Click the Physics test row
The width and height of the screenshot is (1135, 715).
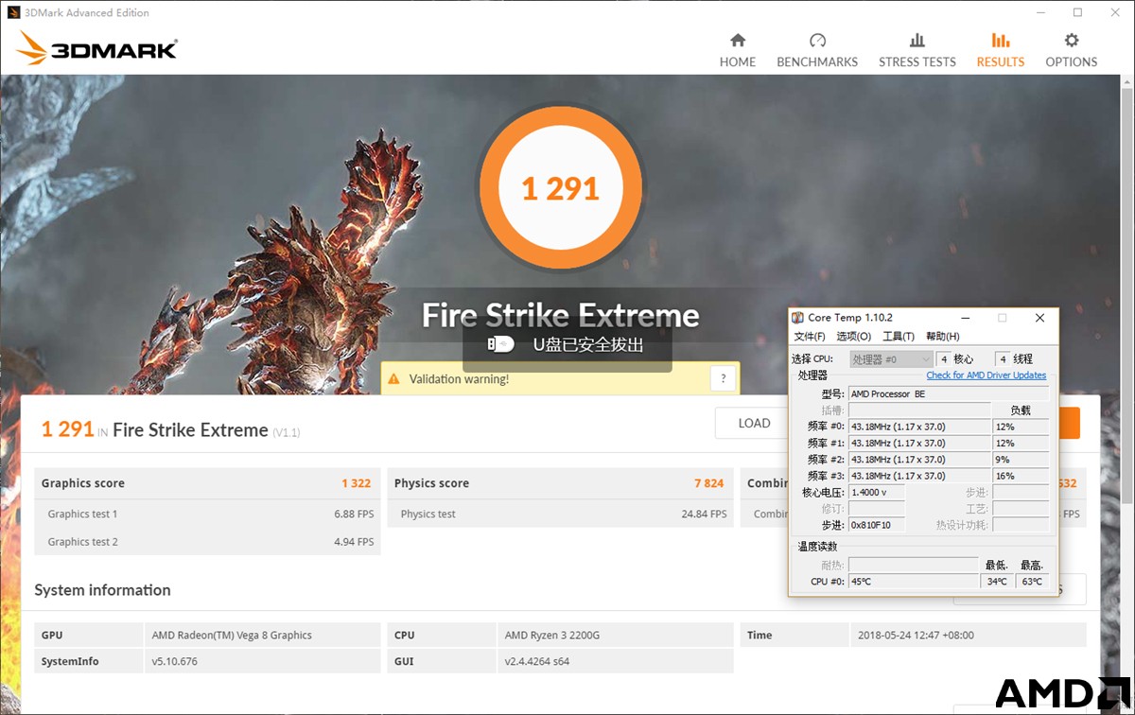point(561,514)
